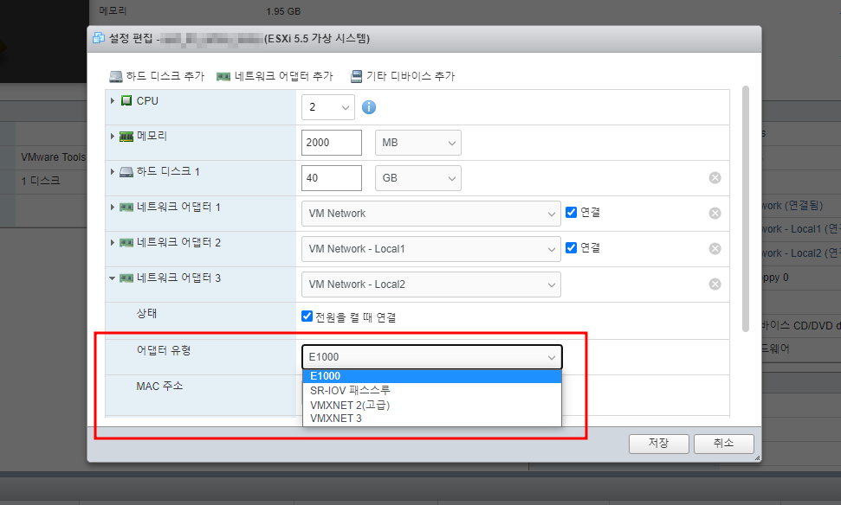Remove network adapter 1 with X icon
The height and width of the screenshot is (505, 841).
[715, 213]
